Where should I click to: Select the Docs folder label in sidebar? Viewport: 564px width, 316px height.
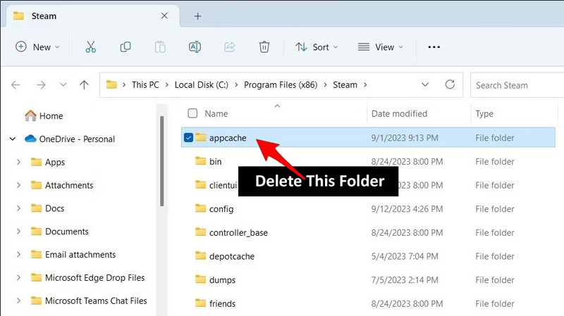pos(55,208)
